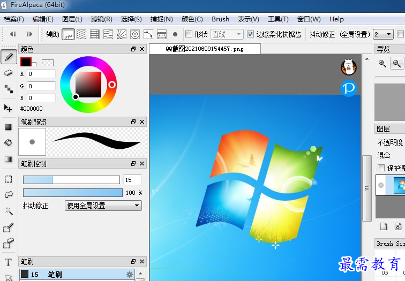Close the 笔刷控制 panel

142,164
